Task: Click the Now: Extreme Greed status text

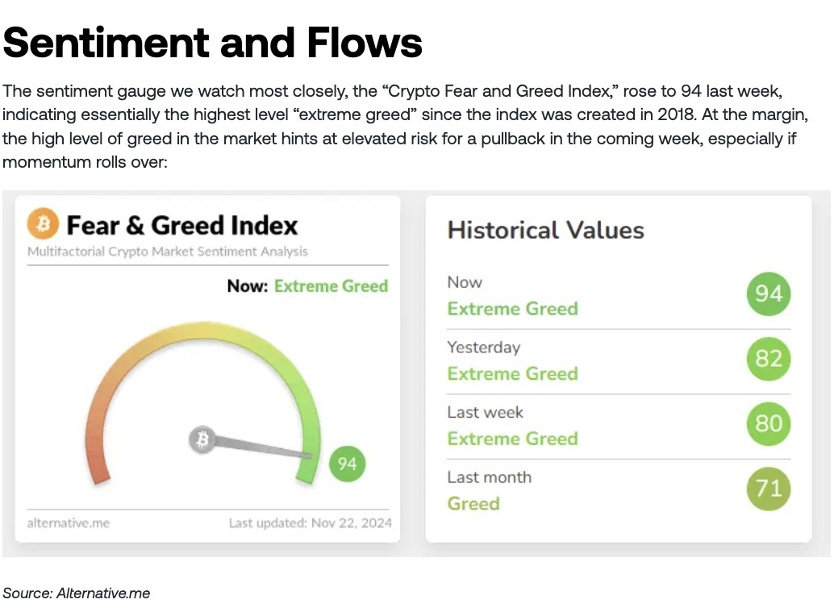Action: pos(307,286)
